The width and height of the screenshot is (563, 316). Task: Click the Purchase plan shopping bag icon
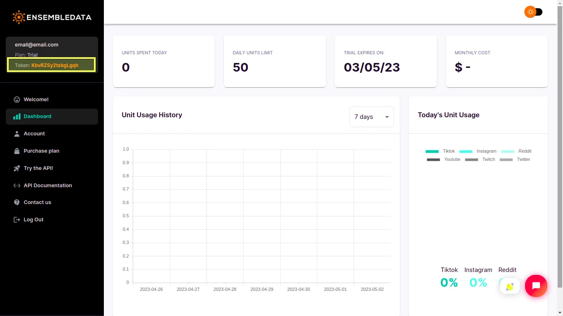[x=17, y=151]
